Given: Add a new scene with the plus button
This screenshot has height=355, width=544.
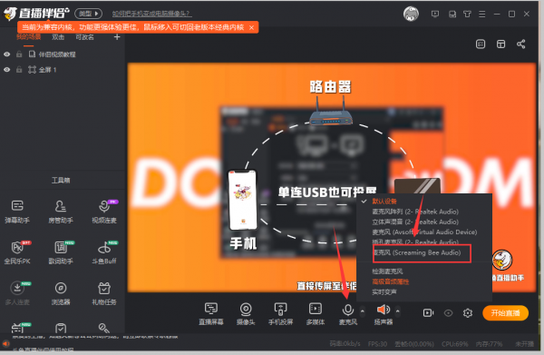Looking at the screenshot, I should 117,37.
